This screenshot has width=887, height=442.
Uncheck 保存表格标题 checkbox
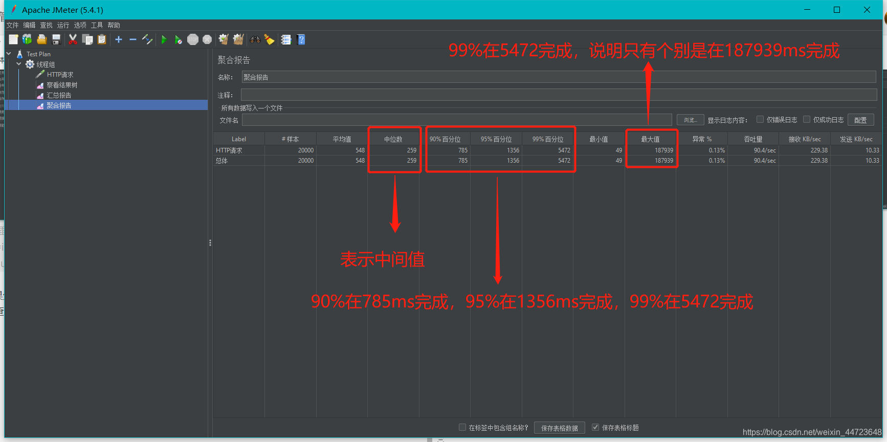tap(595, 427)
